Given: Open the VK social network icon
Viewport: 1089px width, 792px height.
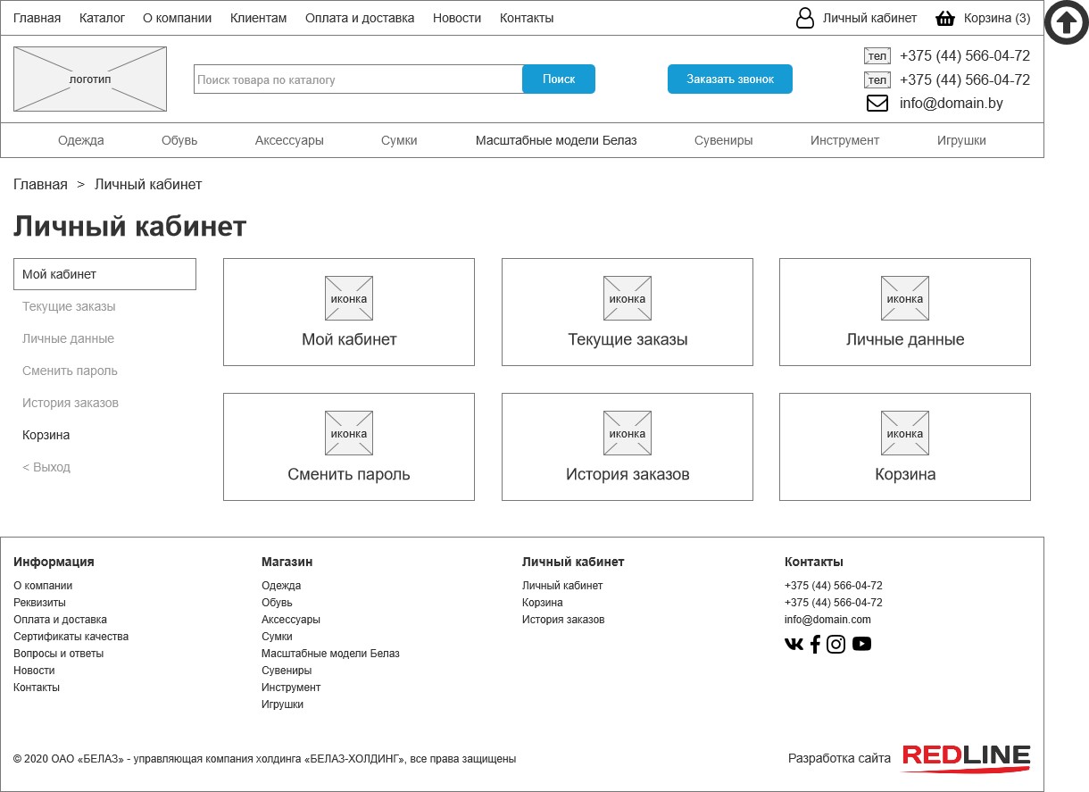Looking at the screenshot, I should (794, 644).
